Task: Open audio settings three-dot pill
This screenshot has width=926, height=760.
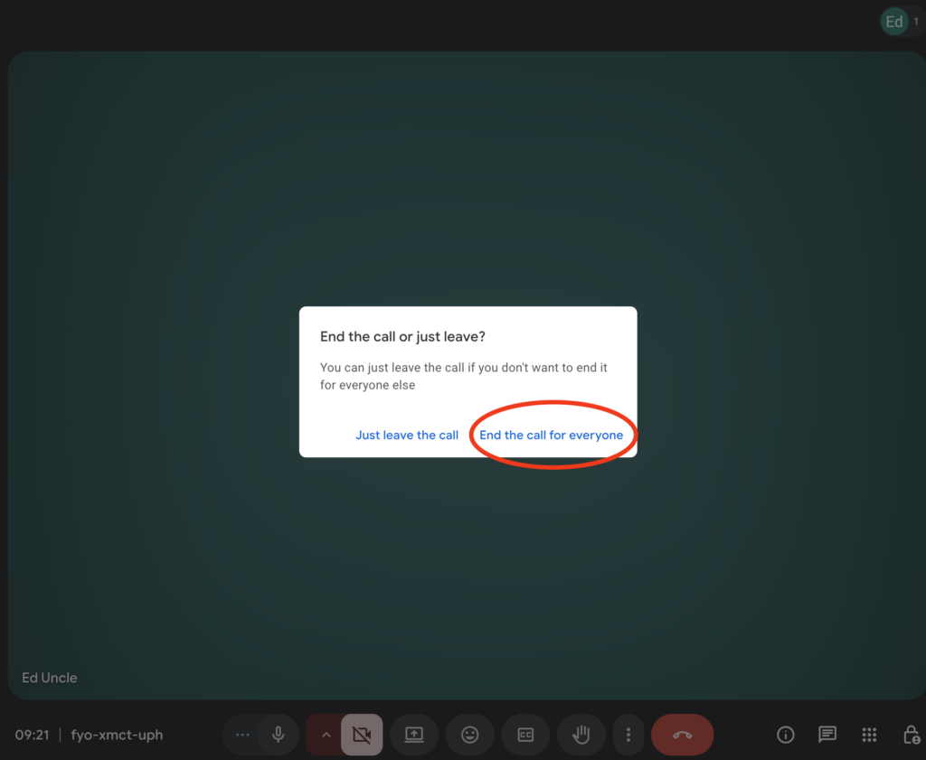Action: click(x=242, y=735)
